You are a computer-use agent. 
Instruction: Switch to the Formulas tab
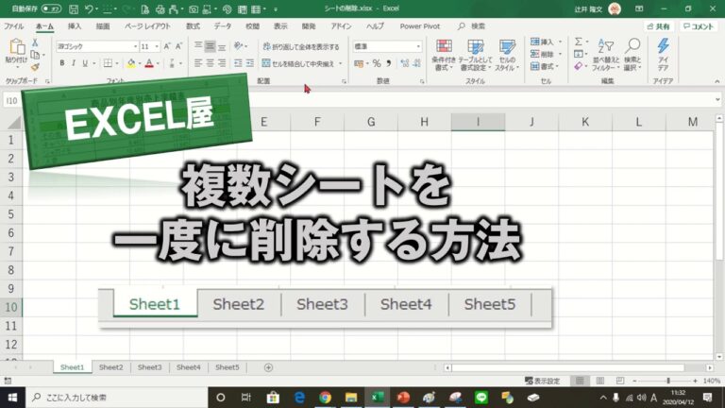pyautogui.click(x=193, y=26)
